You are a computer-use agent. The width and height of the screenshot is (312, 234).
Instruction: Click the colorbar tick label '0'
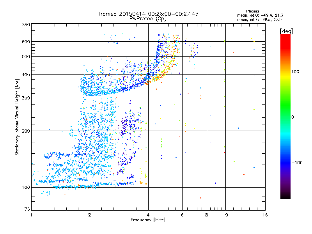point(292,117)
